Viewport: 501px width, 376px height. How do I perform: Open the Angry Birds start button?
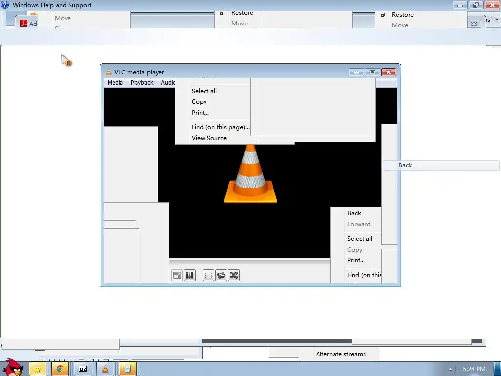(13, 368)
